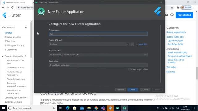Click the Chrome profile Paused button

[x=186, y=7]
